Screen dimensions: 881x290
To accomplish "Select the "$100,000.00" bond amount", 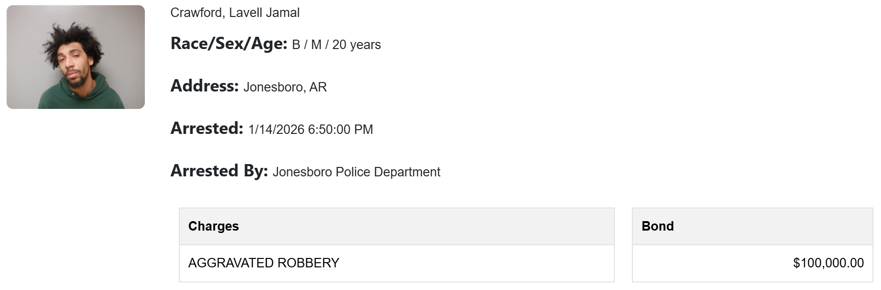I will (x=828, y=263).
